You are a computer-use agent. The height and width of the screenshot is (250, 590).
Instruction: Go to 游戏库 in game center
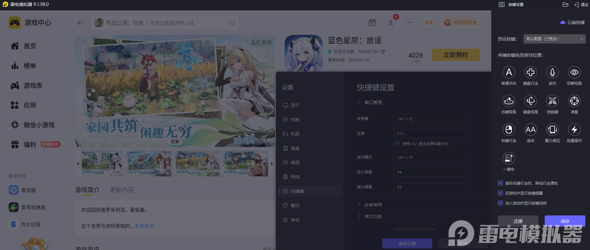(27, 86)
